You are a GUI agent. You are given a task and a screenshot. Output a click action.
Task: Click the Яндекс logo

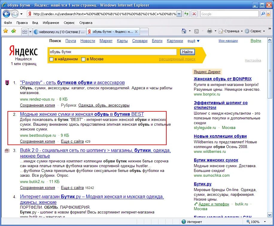(23, 51)
